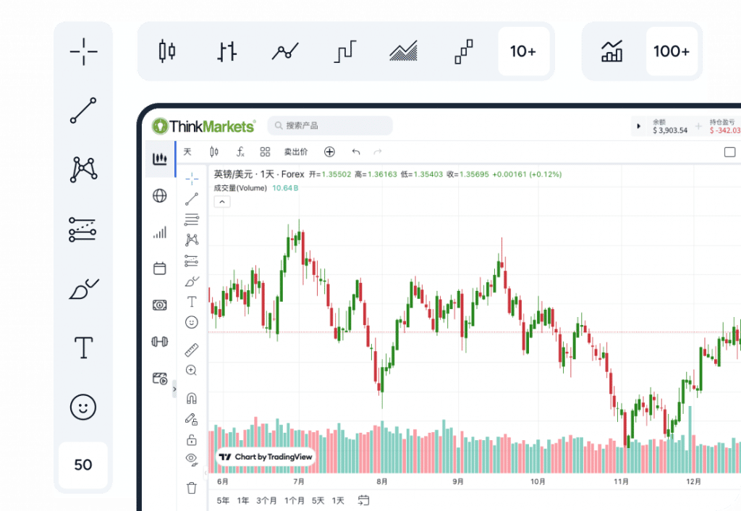Open the emoji stickers tool

(191, 321)
